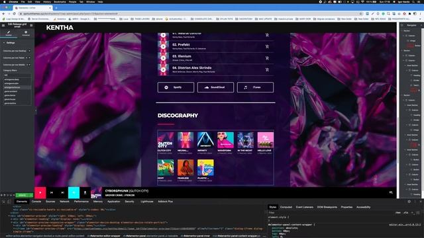Viewport: 424px width, 238px height.
Task: Click the KENTHA site logo
Action: (60, 28)
